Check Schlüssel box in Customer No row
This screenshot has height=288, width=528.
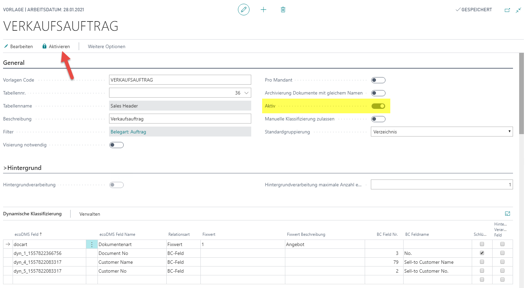[x=482, y=271]
